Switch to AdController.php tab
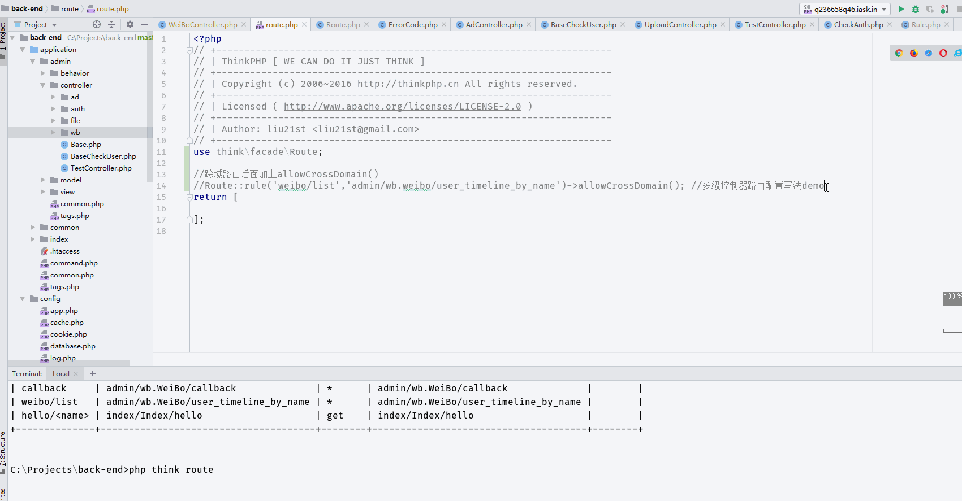This screenshot has height=501, width=962. (x=494, y=24)
